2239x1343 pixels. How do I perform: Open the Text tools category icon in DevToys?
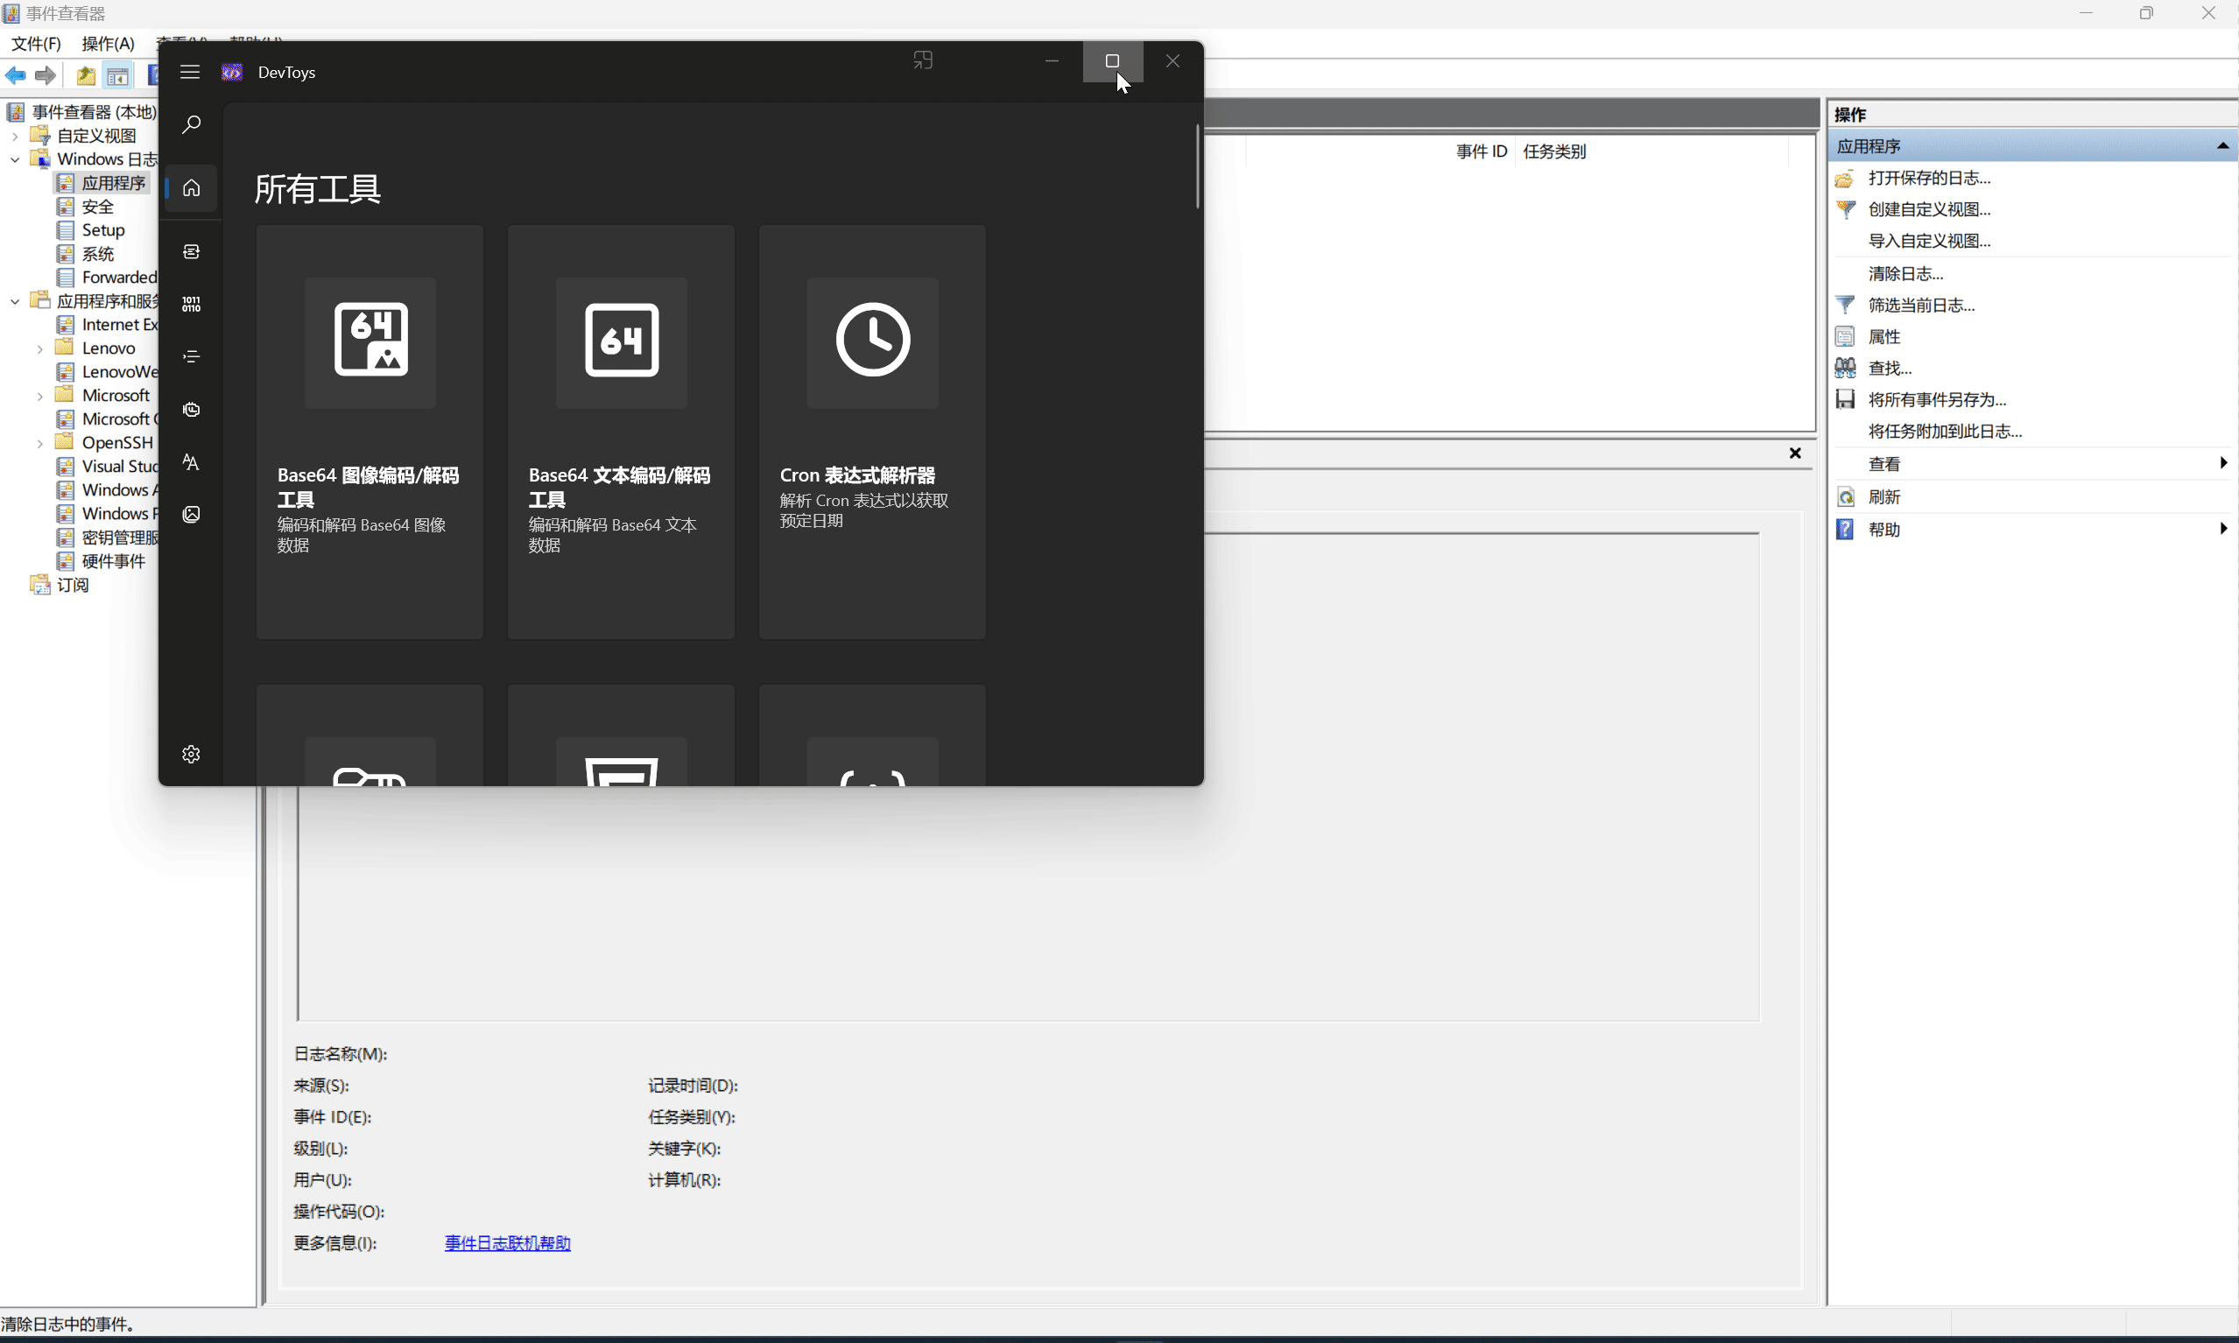pyautogui.click(x=191, y=461)
